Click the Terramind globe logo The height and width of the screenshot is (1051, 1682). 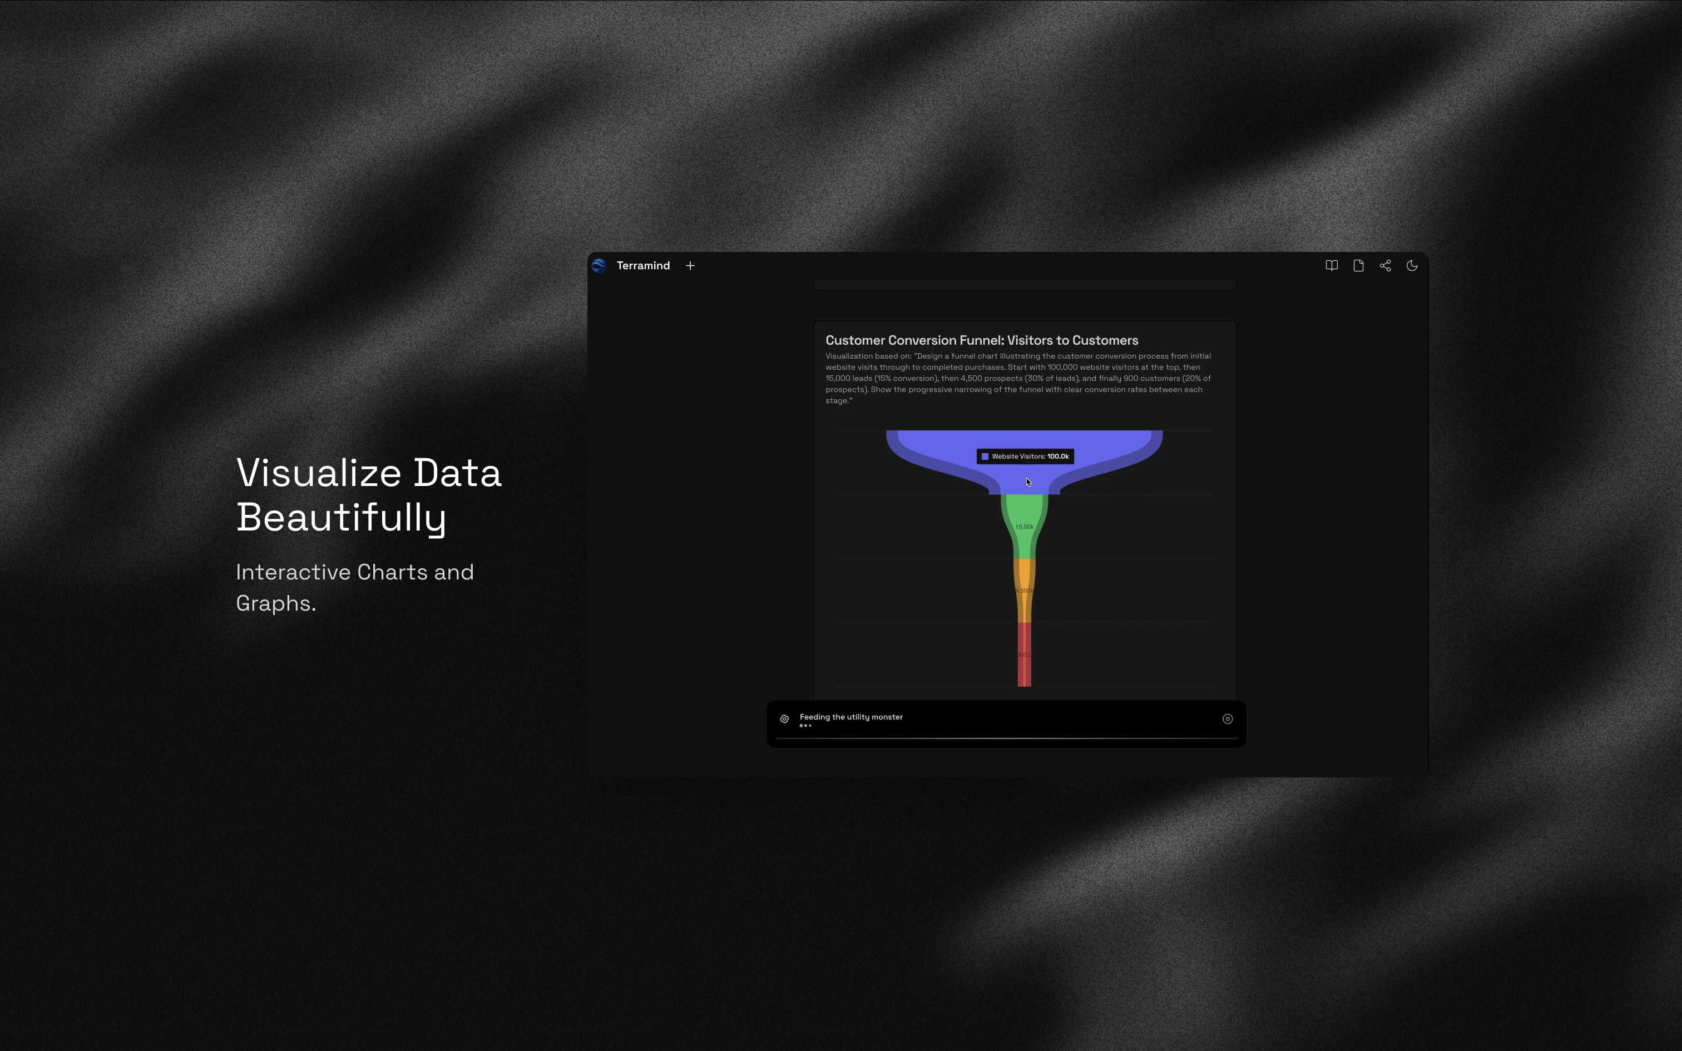599,266
